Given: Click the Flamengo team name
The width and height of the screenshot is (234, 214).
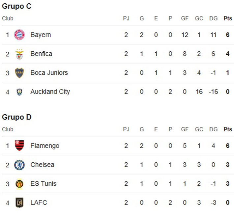Looking at the screenshot, I should [45, 146].
